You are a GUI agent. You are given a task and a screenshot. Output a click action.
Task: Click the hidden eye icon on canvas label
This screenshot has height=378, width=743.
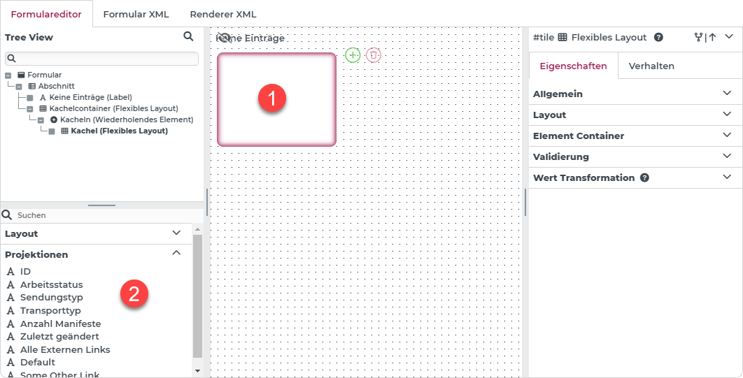pyautogui.click(x=224, y=38)
